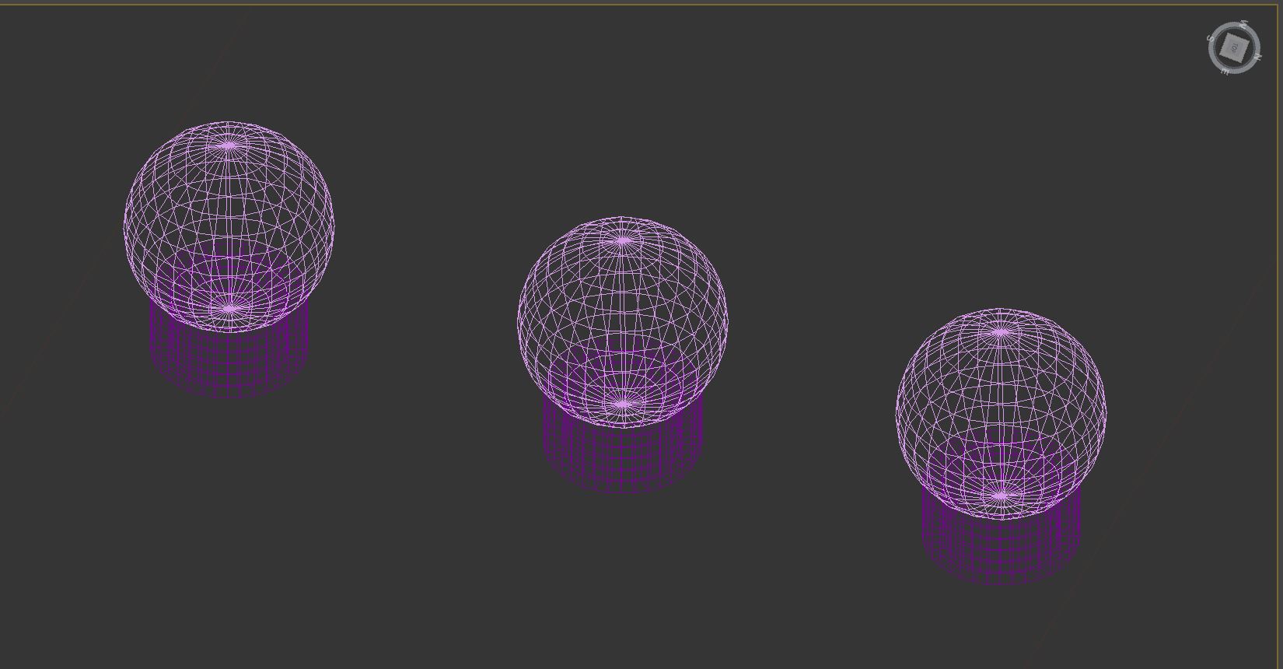This screenshot has height=669, width=1283.
Task: Click the top pole of left sphere
Action: click(x=229, y=145)
